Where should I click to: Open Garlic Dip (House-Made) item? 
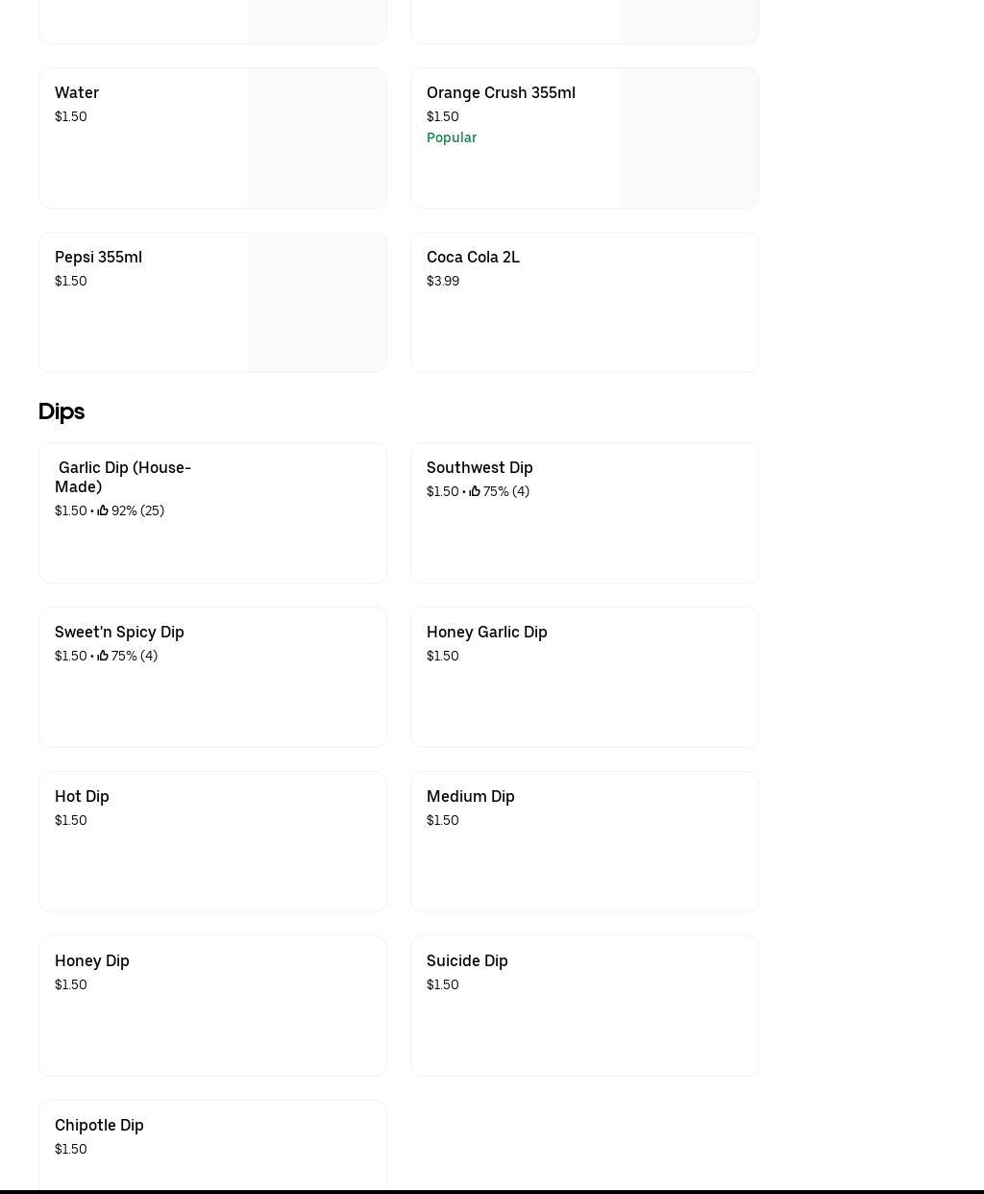click(212, 512)
